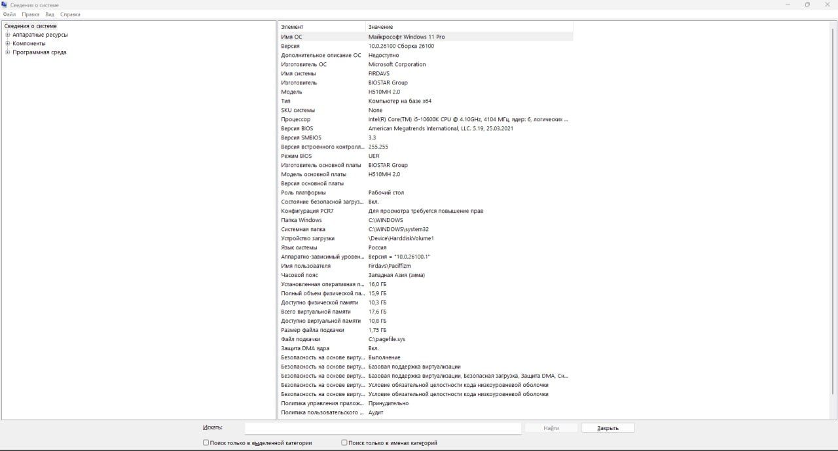Select the Компоненты category label

(x=29, y=43)
